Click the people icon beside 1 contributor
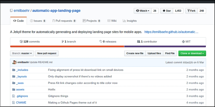The height and width of the screenshot is (107, 215). [139, 41]
